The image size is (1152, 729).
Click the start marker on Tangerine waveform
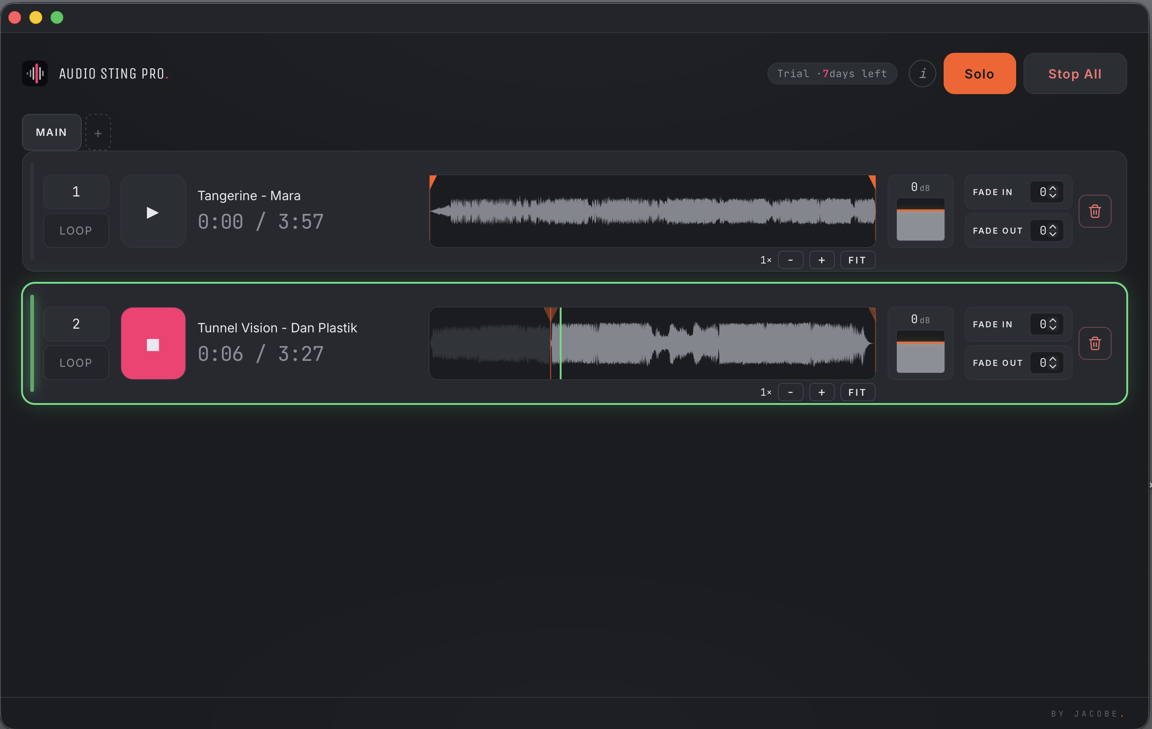coord(432,181)
